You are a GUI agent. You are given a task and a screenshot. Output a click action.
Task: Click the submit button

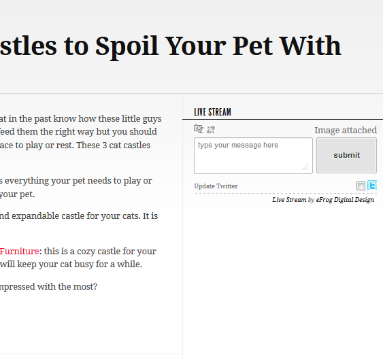347,155
